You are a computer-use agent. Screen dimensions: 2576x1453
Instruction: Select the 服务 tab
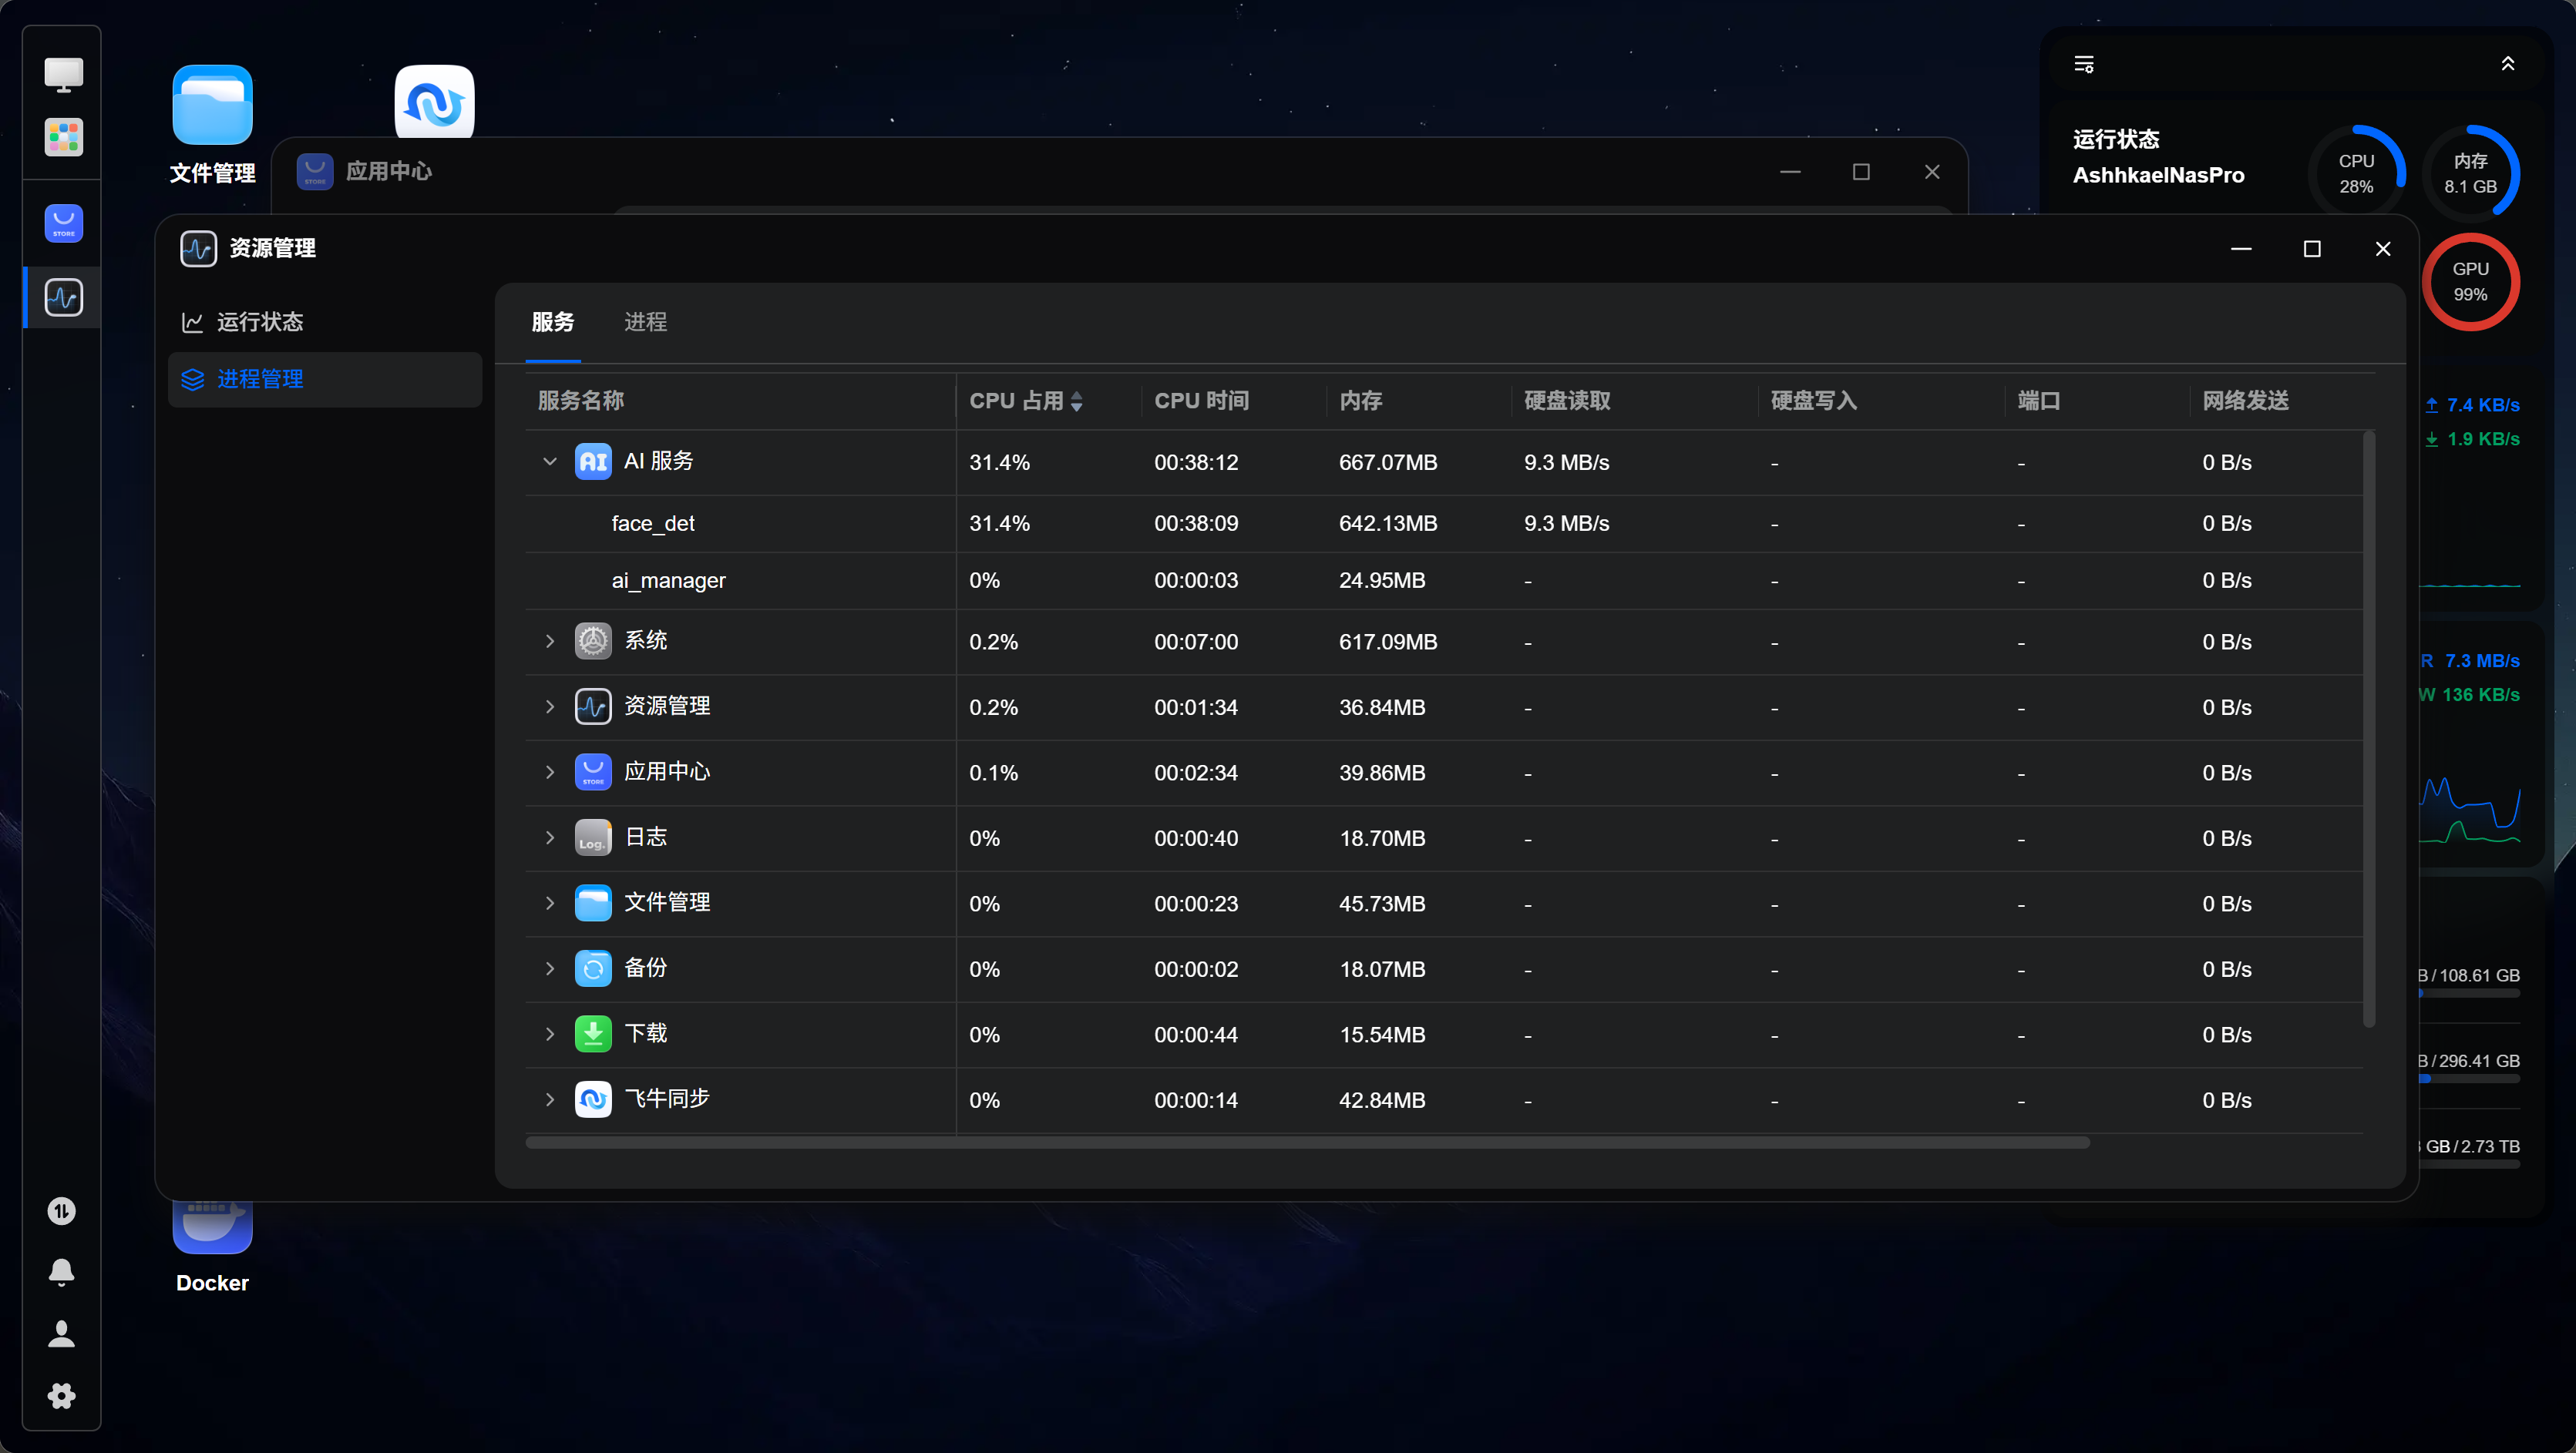point(553,322)
